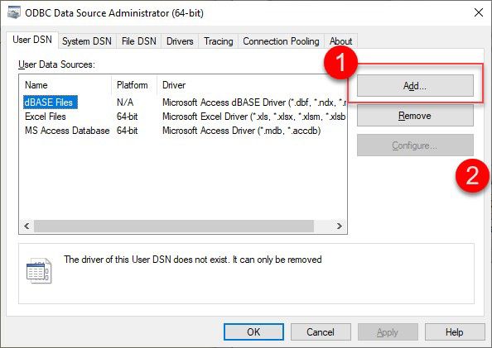Screen dimensions: 492x348
Task: Click the Remove button
Action: [415, 116]
